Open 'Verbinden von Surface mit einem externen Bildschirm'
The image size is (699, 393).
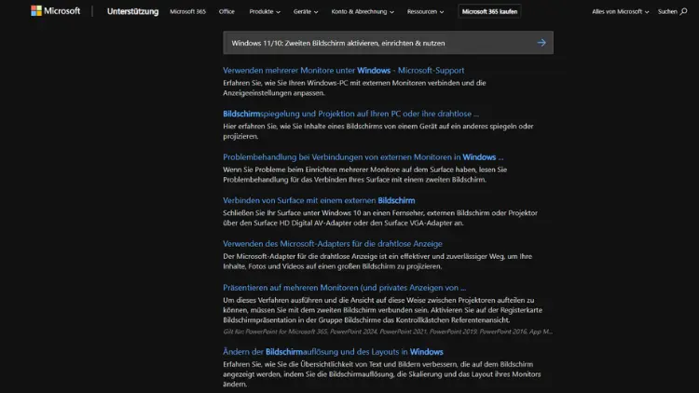click(319, 200)
